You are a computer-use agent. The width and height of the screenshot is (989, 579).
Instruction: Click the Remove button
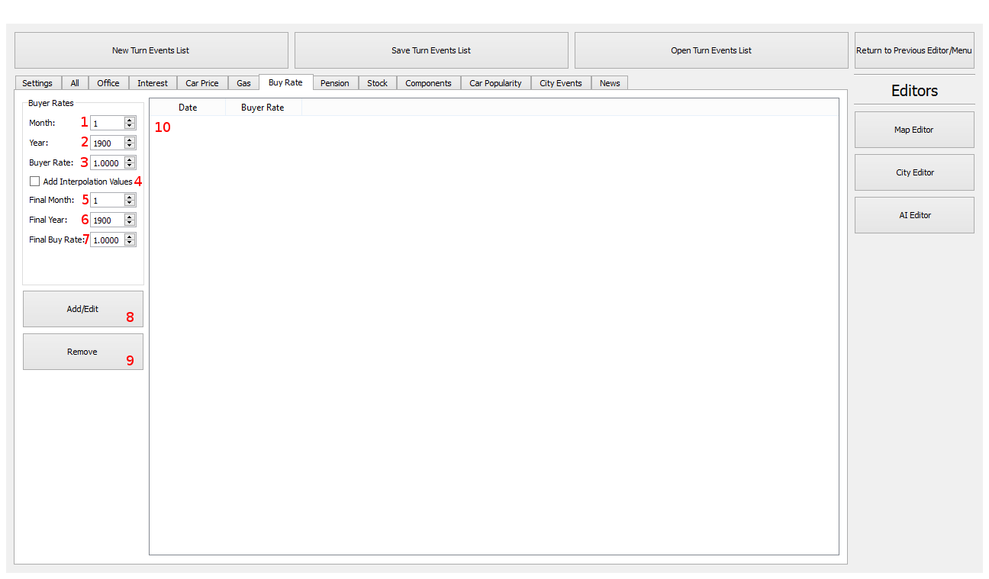pyautogui.click(x=82, y=352)
